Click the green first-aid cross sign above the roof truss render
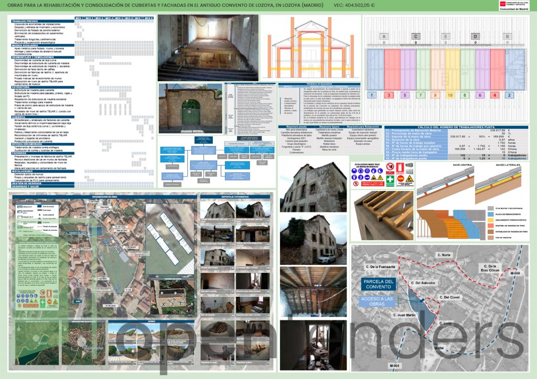 [x=390, y=181]
